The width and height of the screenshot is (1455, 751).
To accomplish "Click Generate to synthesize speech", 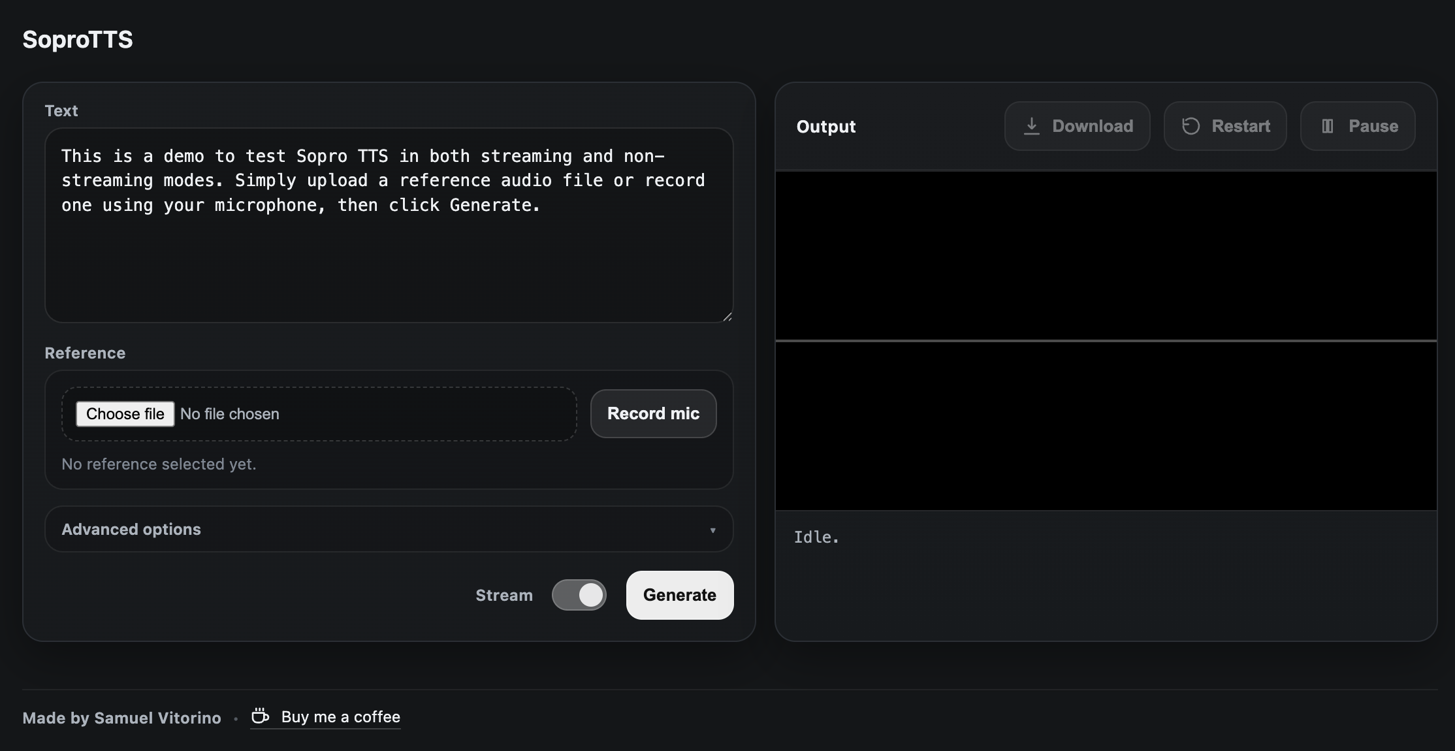I will click(x=679, y=595).
